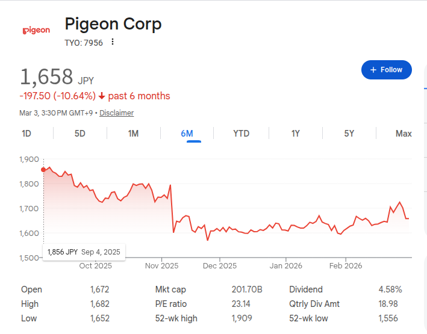Click the 52-wk high label

[176, 318]
